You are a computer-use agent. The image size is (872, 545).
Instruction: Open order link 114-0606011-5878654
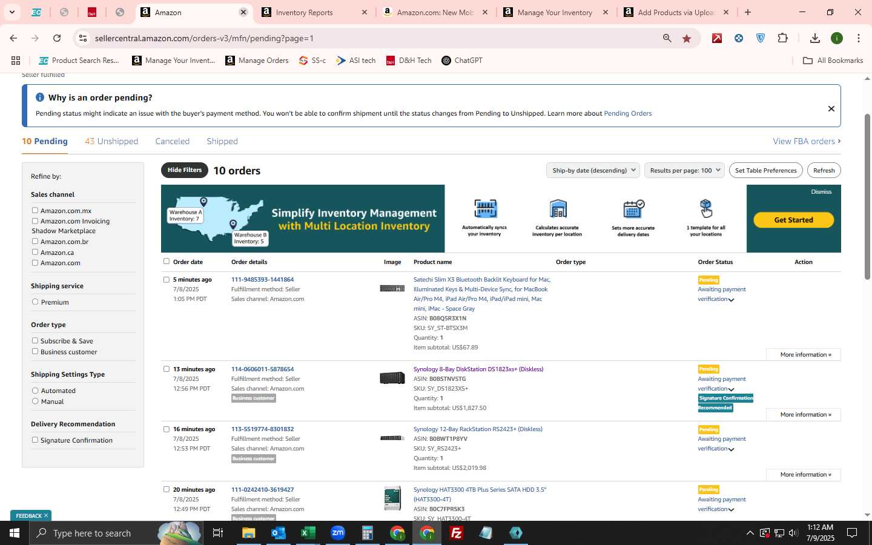pos(262,369)
